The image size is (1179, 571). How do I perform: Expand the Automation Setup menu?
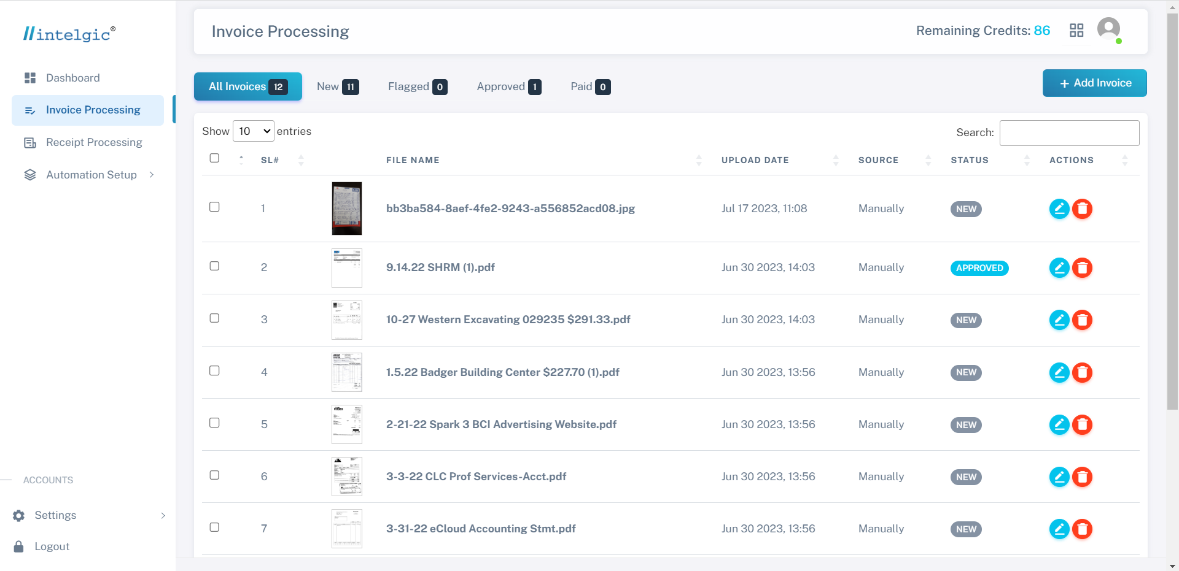point(92,175)
